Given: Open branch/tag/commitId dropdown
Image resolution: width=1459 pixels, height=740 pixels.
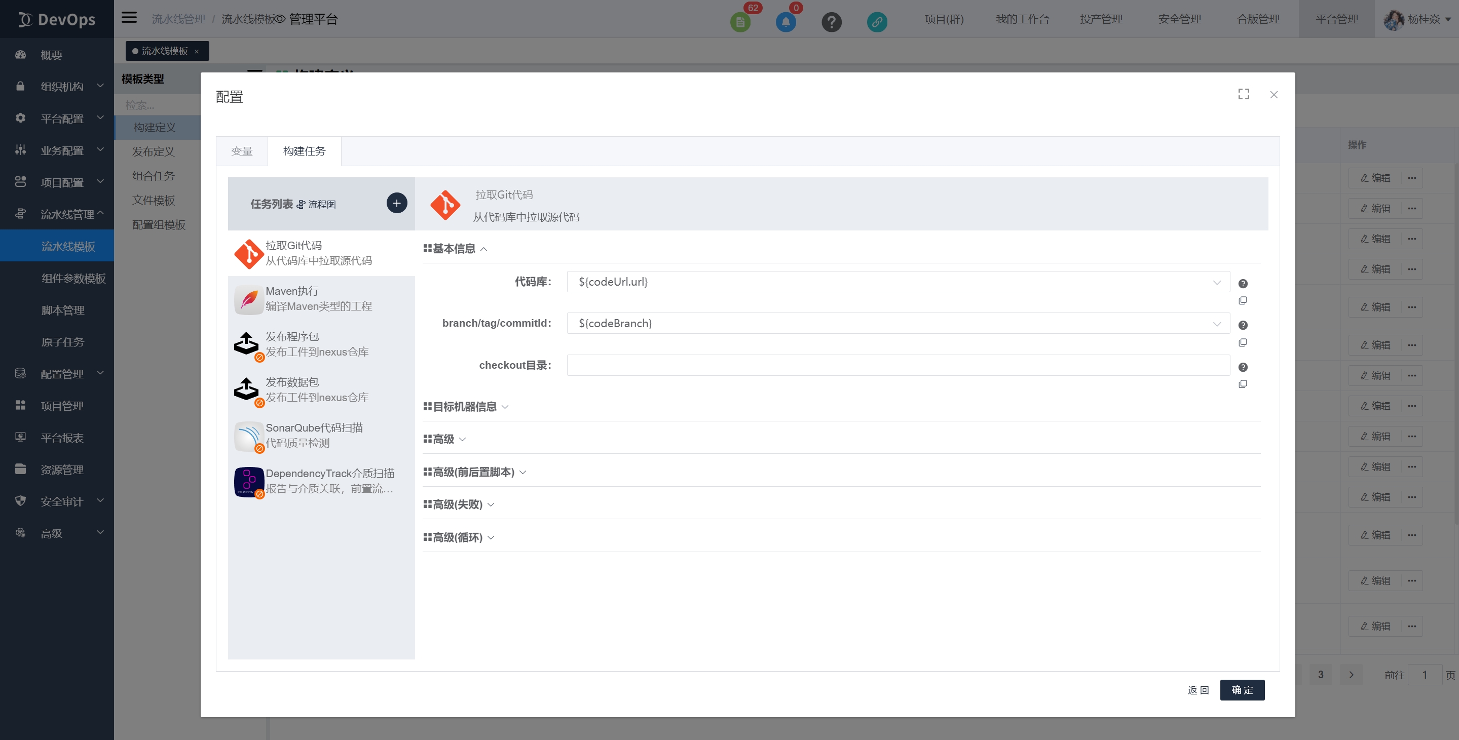Looking at the screenshot, I should click(x=897, y=323).
